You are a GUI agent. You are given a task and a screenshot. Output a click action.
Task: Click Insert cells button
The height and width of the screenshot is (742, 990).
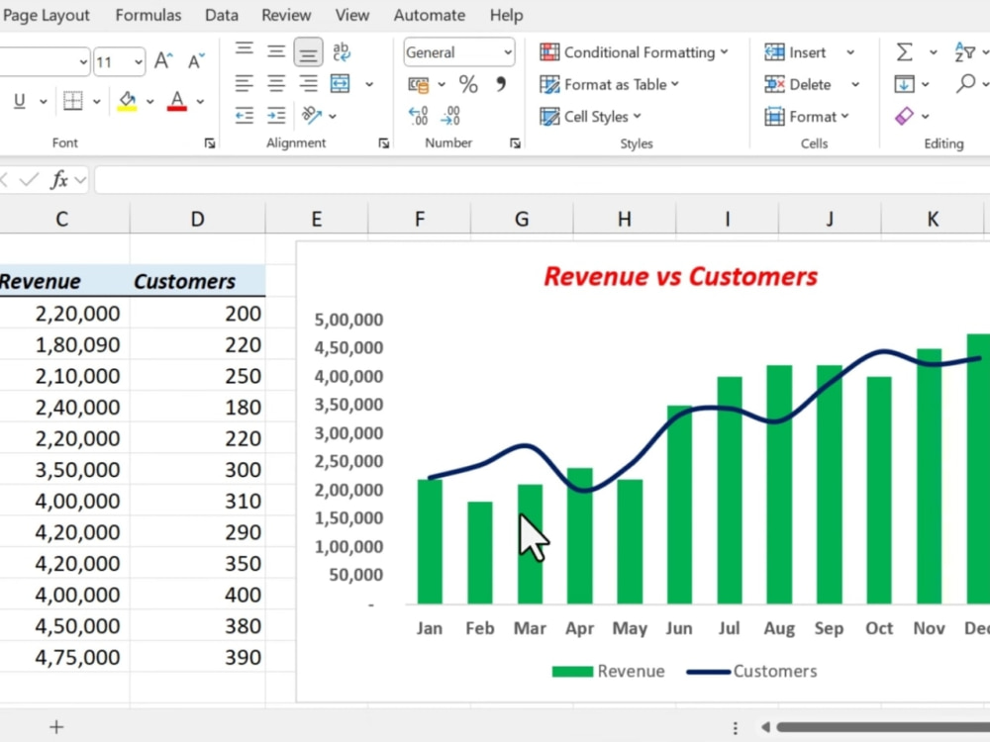[x=796, y=52]
